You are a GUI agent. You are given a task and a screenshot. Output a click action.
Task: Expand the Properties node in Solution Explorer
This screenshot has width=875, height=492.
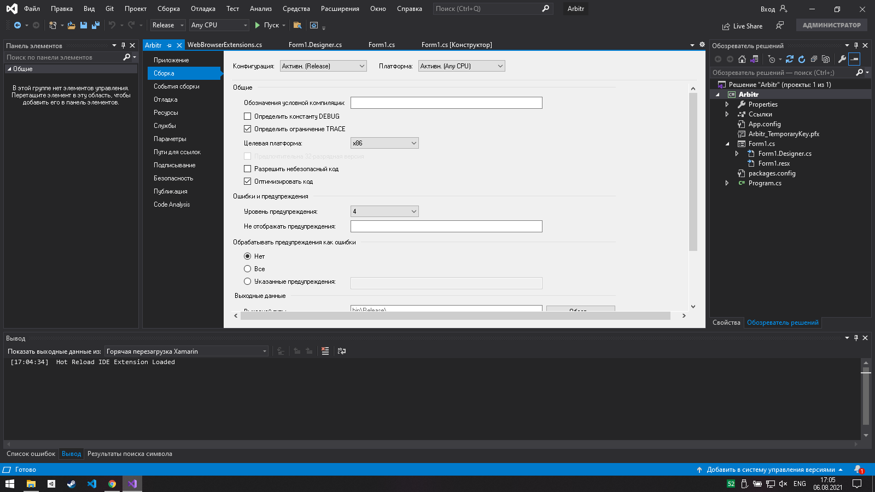727,104
